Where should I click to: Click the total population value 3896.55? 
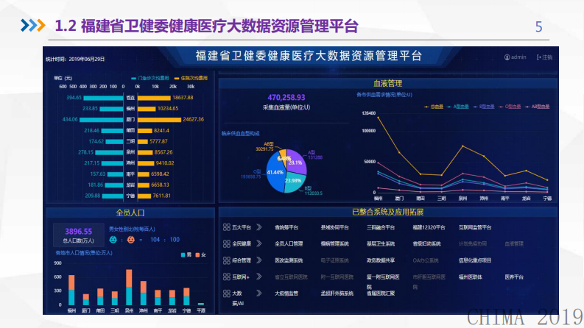tap(78, 232)
